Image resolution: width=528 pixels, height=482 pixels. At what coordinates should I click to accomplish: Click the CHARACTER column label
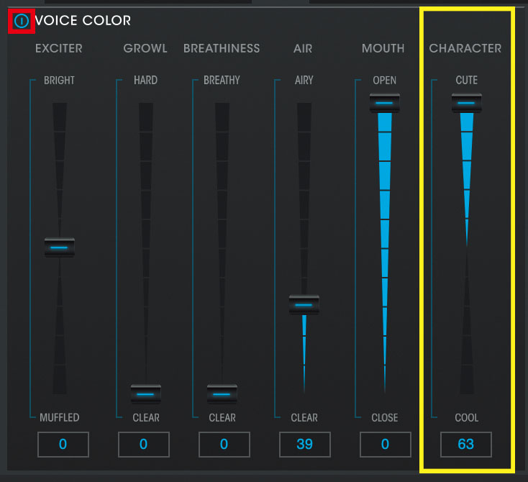coord(465,48)
